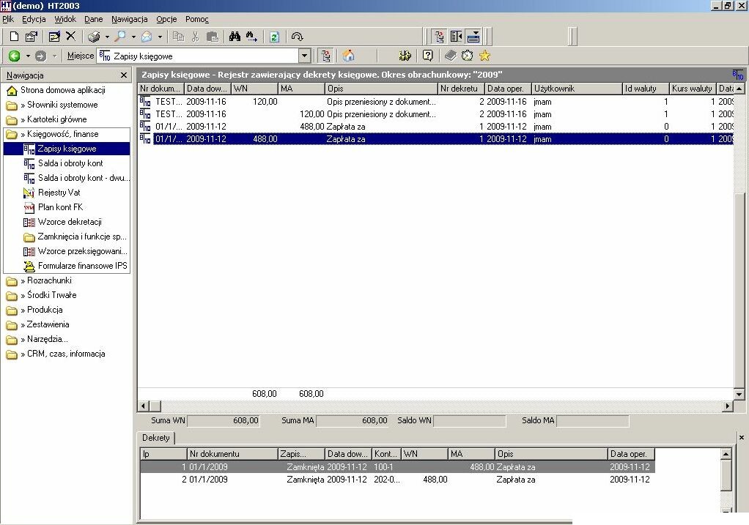Toggle the bottom details panel icon
This screenshot has height=525, width=749.
click(x=473, y=37)
